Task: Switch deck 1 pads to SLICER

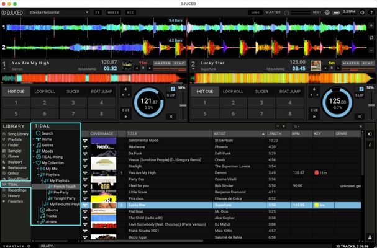Action: pos(73,92)
